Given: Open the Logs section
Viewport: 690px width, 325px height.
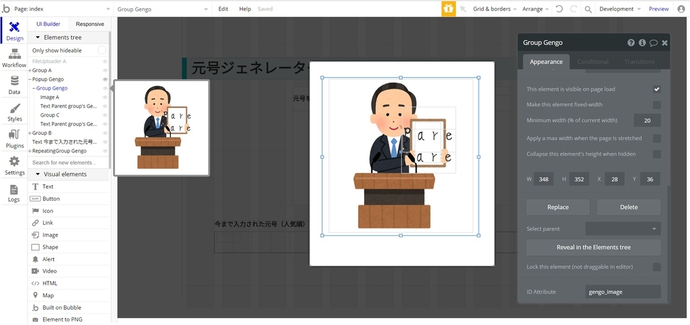Looking at the screenshot, I should (x=14, y=194).
